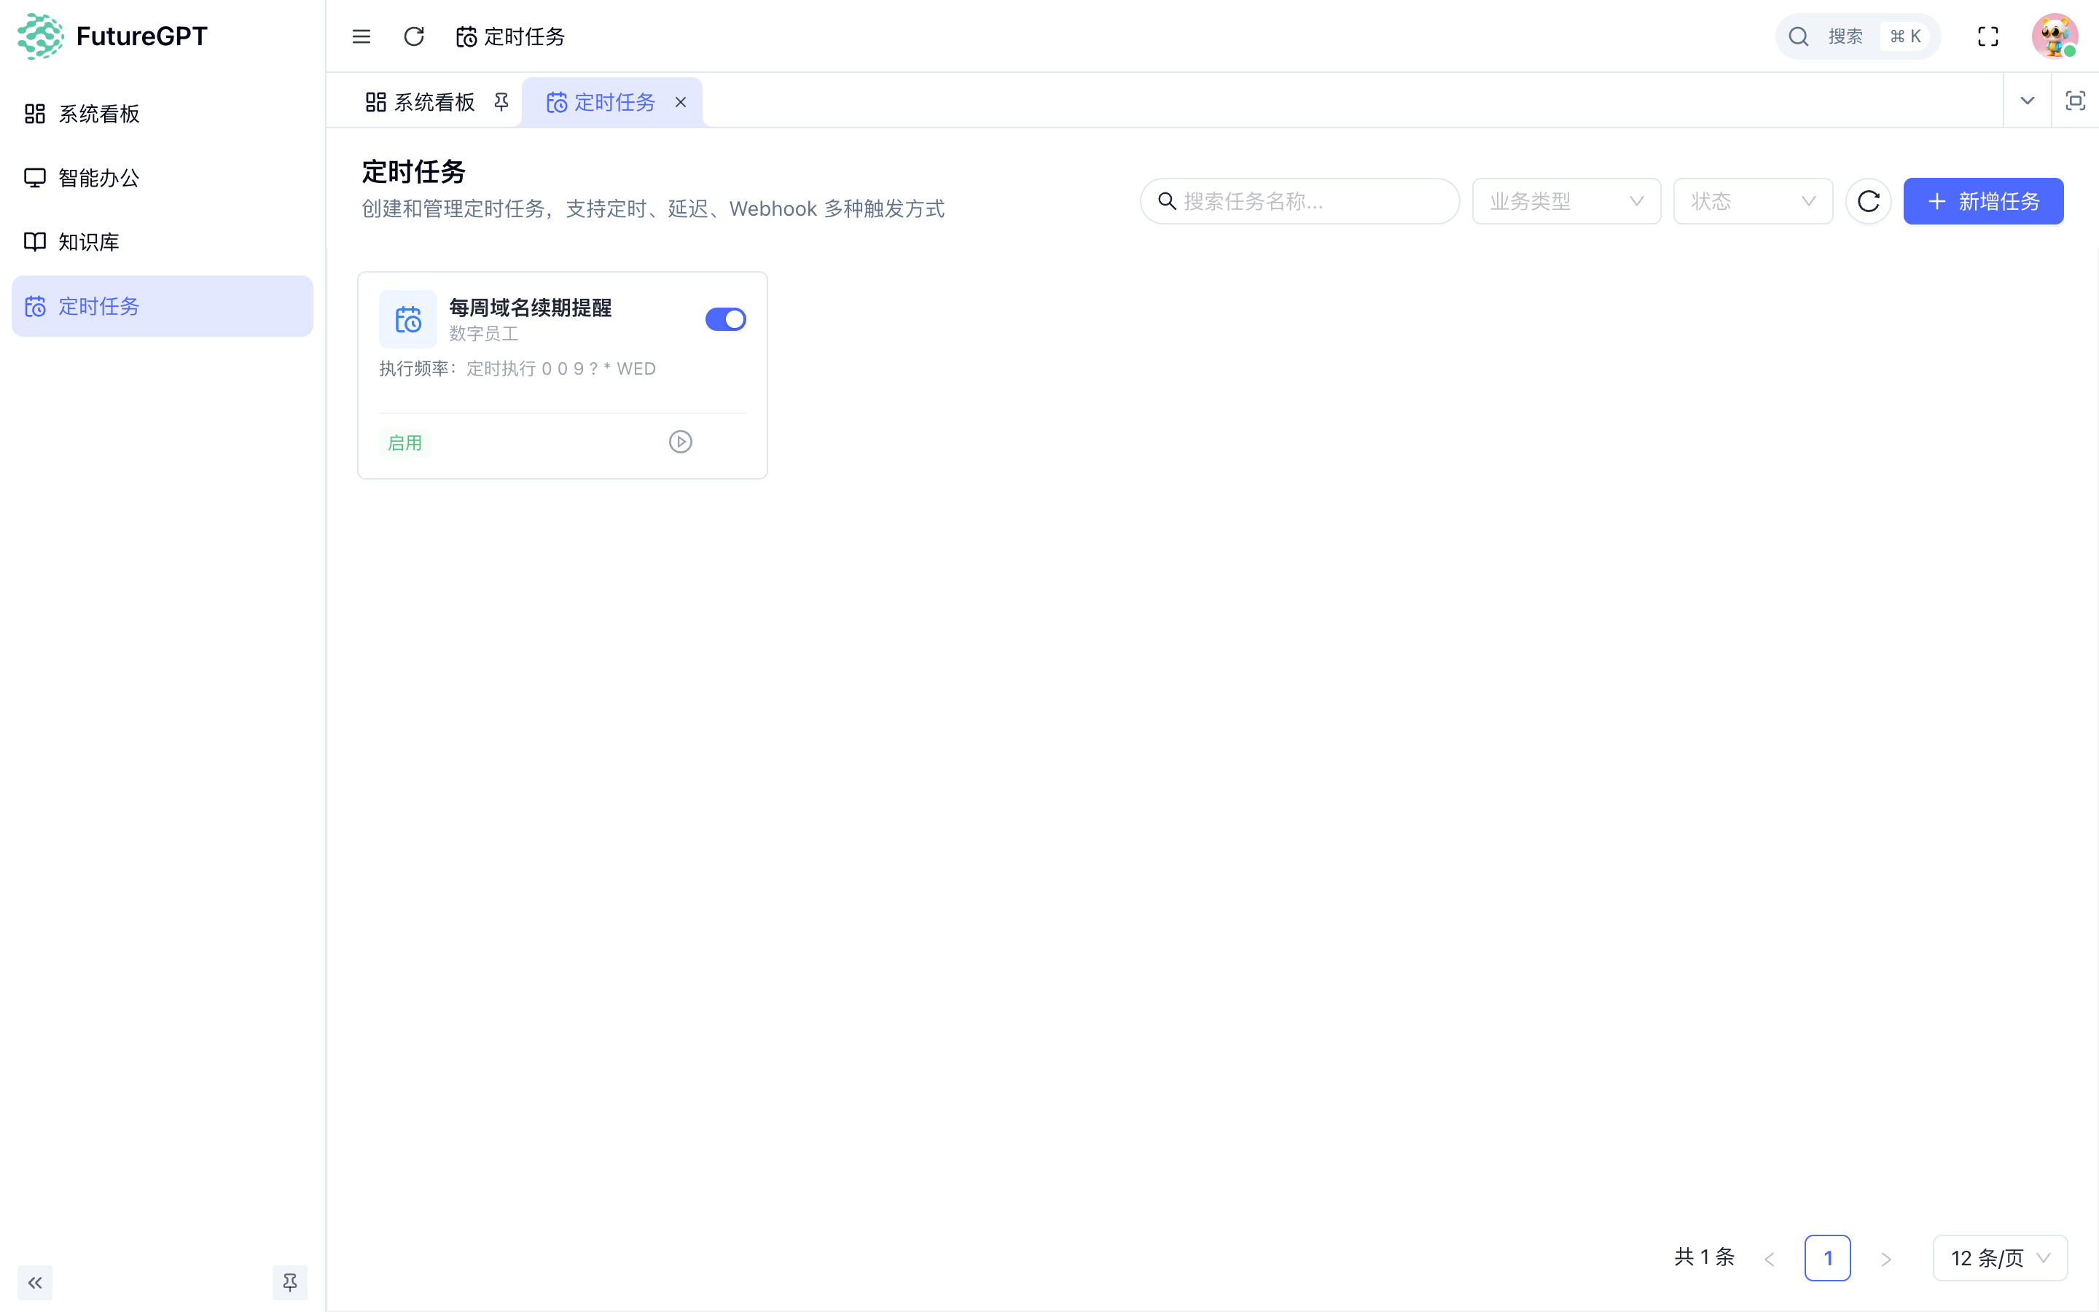Viewport: 2099px width, 1312px height.
Task: Click the 定时任务 breadcrumb in the header
Action: pyautogui.click(x=511, y=36)
